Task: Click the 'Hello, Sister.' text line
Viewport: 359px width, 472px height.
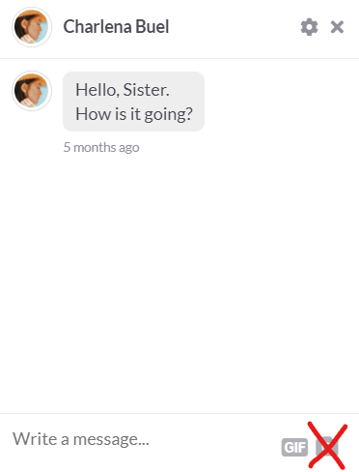Action: (x=123, y=90)
